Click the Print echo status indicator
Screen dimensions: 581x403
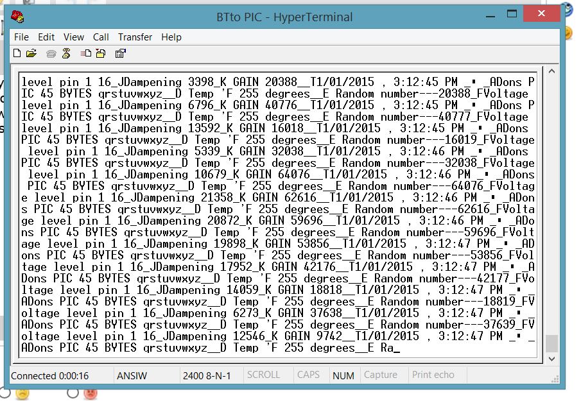point(433,375)
